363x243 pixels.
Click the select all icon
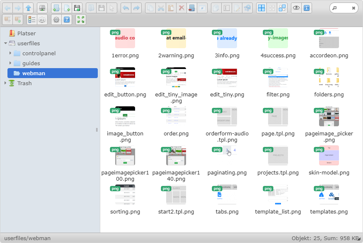tap(261, 8)
